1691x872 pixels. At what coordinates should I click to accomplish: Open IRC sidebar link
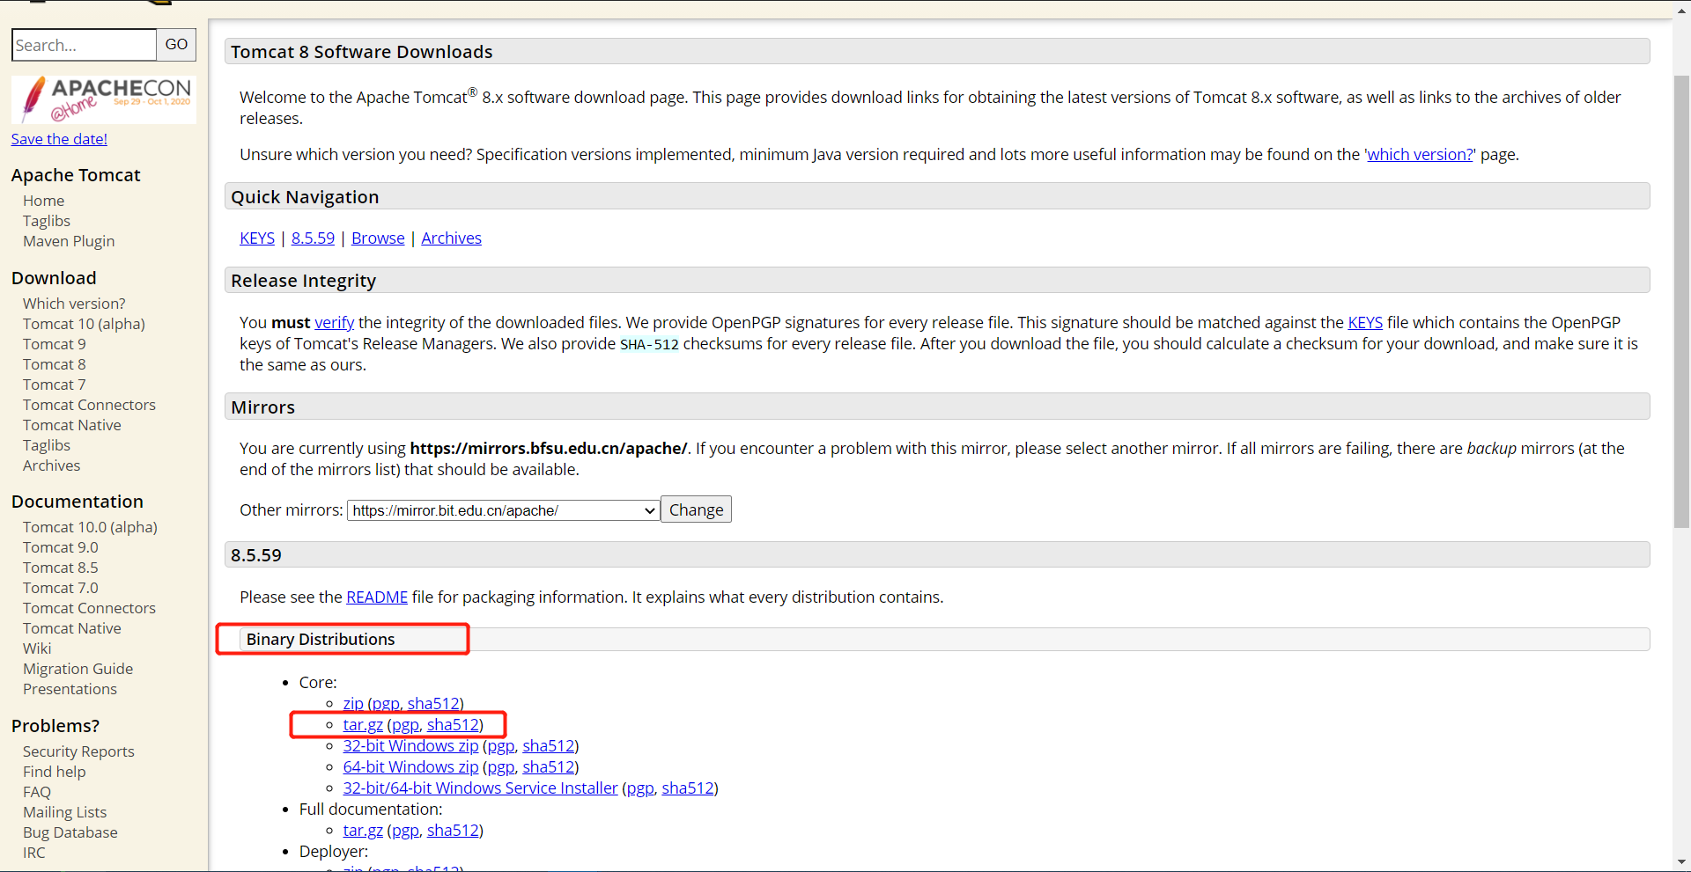click(33, 853)
